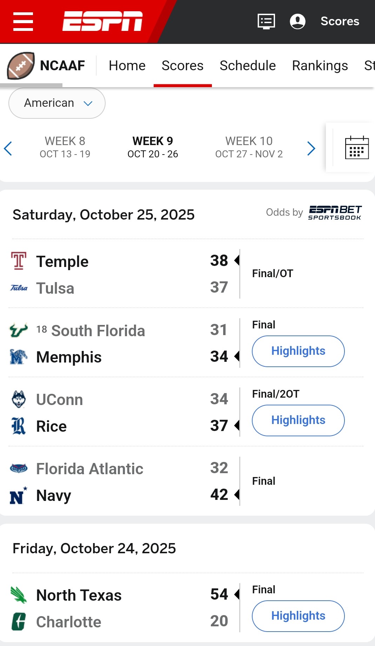Go to next week arrow
The width and height of the screenshot is (375, 646).
pos(311,148)
